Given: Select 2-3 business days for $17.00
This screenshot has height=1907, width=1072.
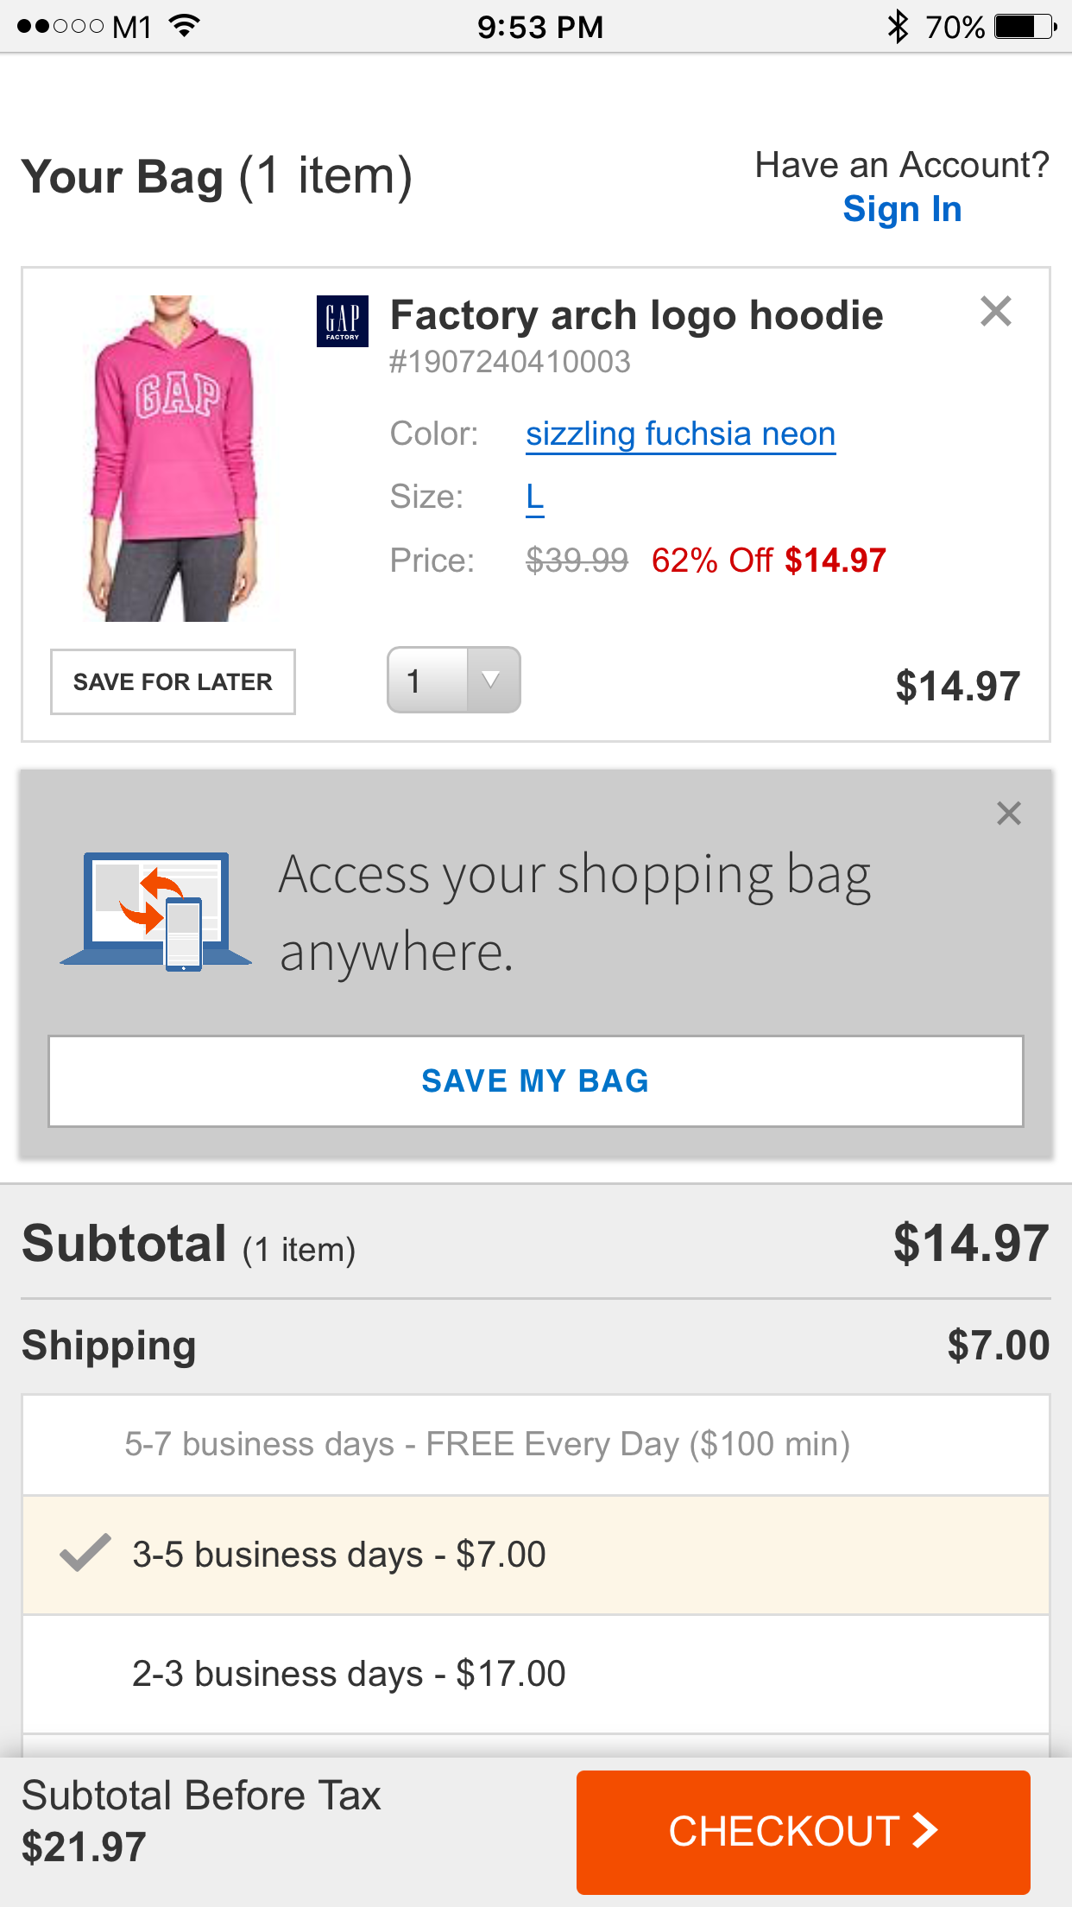Looking at the screenshot, I should pos(536,1674).
